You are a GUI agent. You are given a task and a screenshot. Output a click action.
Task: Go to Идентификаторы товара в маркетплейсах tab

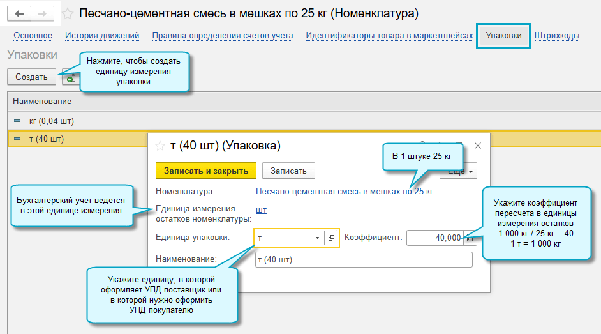pyautogui.click(x=389, y=36)
